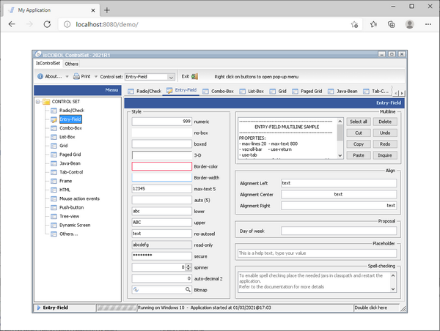Switch to the Java-Bean tab
Viewport: 440px width, 331px height.
coord(342,91)
